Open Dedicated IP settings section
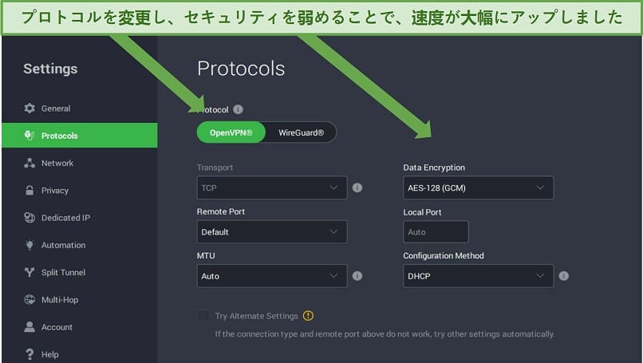This screenshot has width=643, height=363. [x=80, y=218]
